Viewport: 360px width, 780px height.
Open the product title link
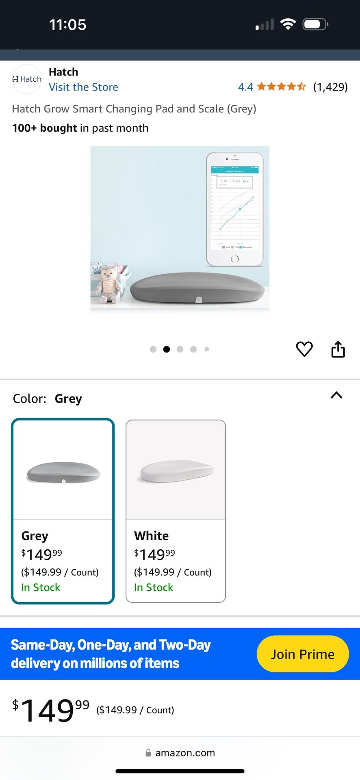click(x=134, y=108)
